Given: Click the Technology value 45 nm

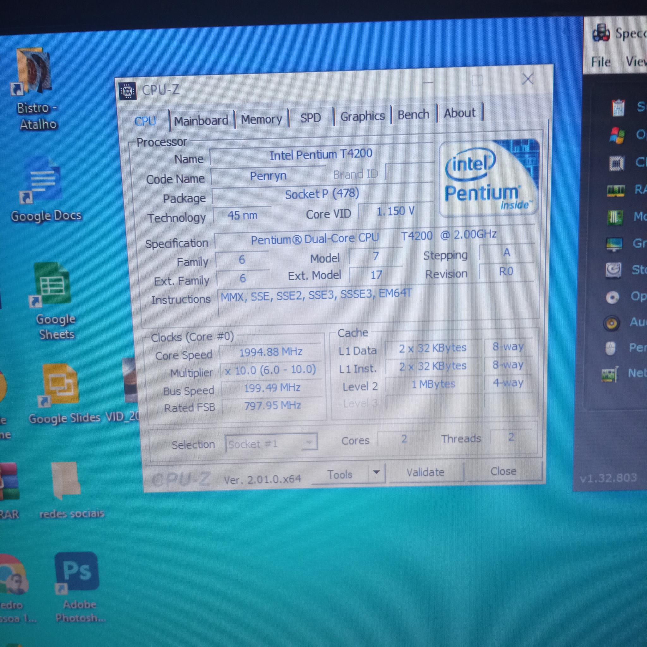Looking at the screenshot, I should [242, 215].
